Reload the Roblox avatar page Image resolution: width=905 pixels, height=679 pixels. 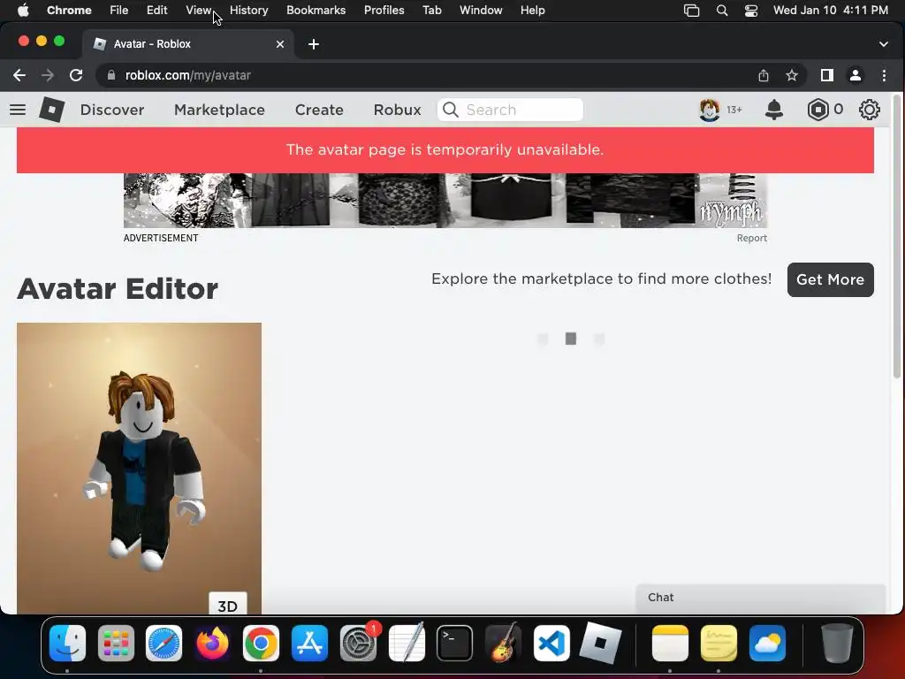pyautogui.click(x=76, y=75)
